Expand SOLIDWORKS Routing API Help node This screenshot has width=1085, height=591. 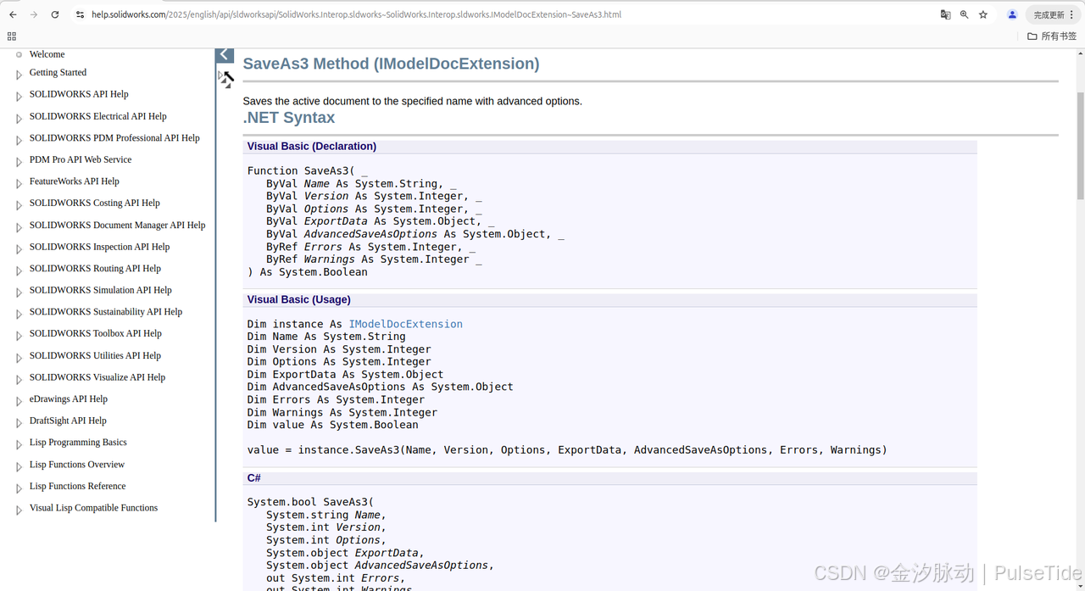click(x=19, y=270)
